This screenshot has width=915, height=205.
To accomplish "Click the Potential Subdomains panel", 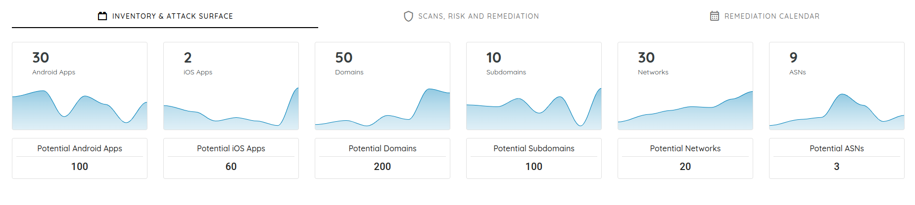I will [534, 158].
